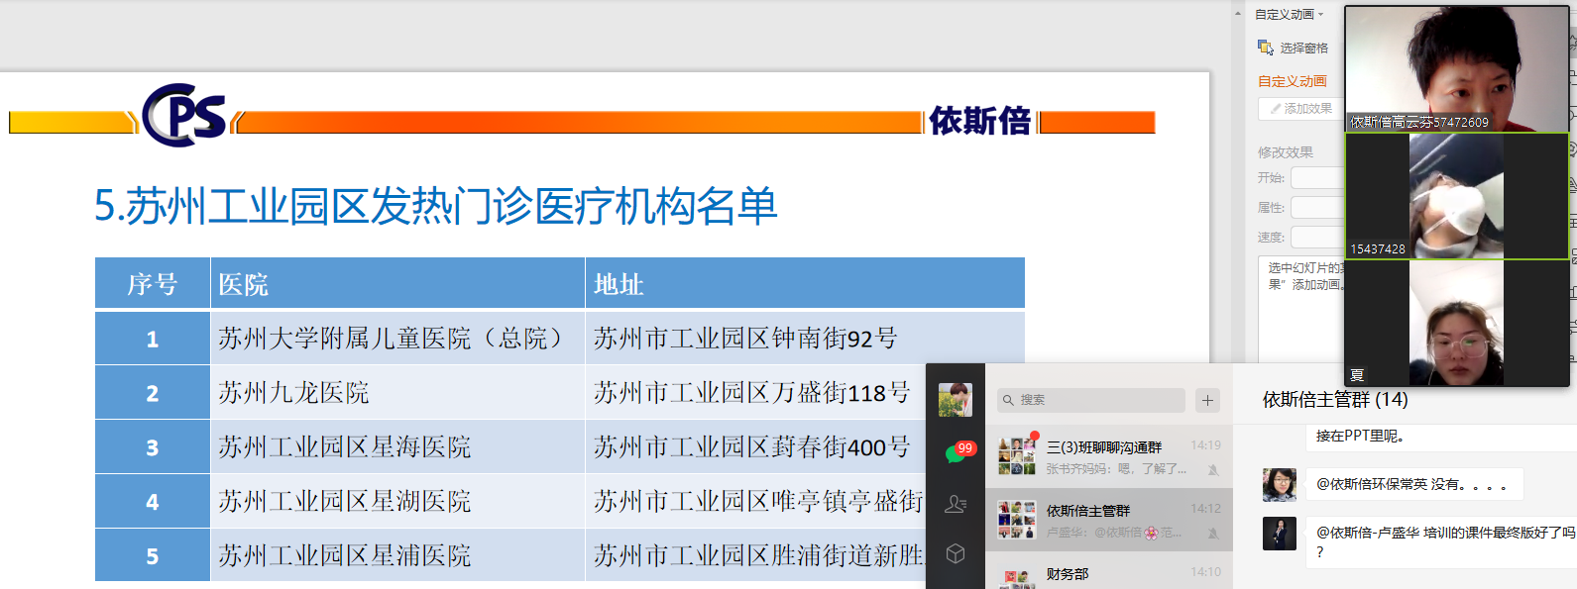Open the 属性 dropdown field

click(x=1317, y=208)
